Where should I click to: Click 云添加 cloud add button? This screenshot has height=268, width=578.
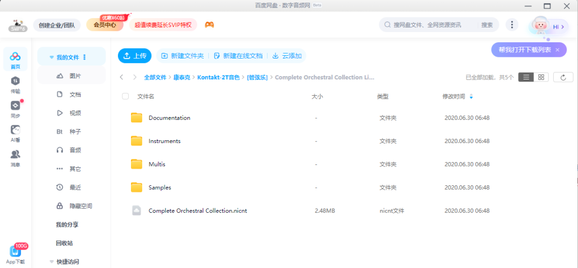pos(287,56)
